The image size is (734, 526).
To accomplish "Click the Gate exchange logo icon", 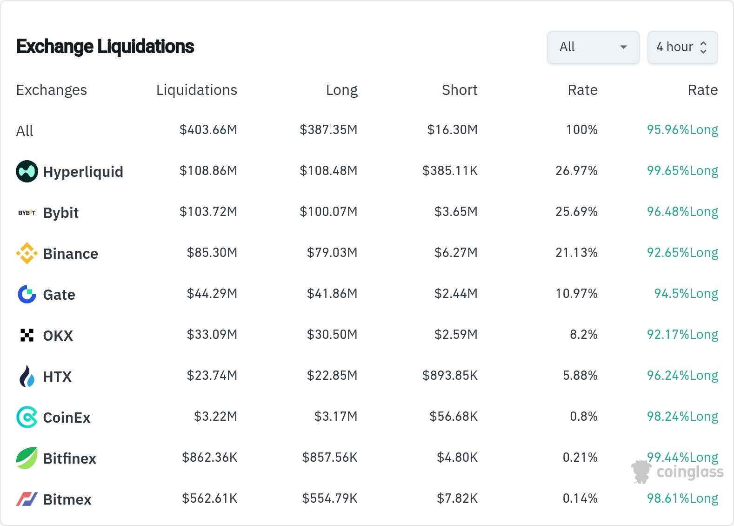I will pos(27,294).
